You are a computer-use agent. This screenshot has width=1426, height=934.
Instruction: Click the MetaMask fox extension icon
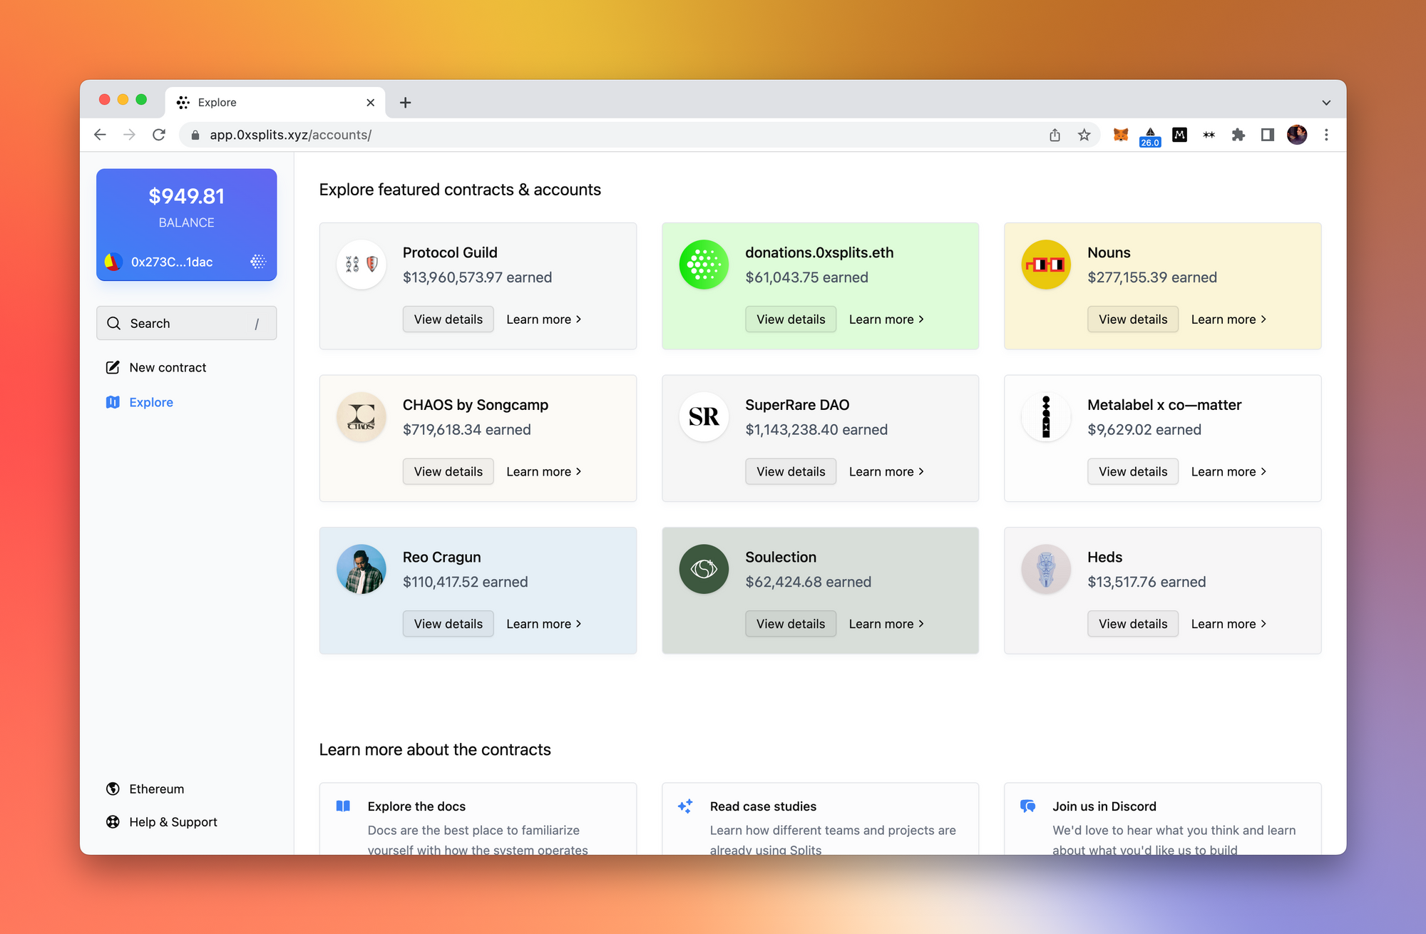coord(1120,135)
